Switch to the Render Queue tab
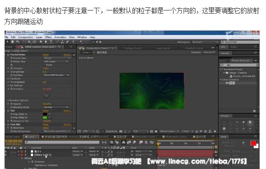 (12, 137)
